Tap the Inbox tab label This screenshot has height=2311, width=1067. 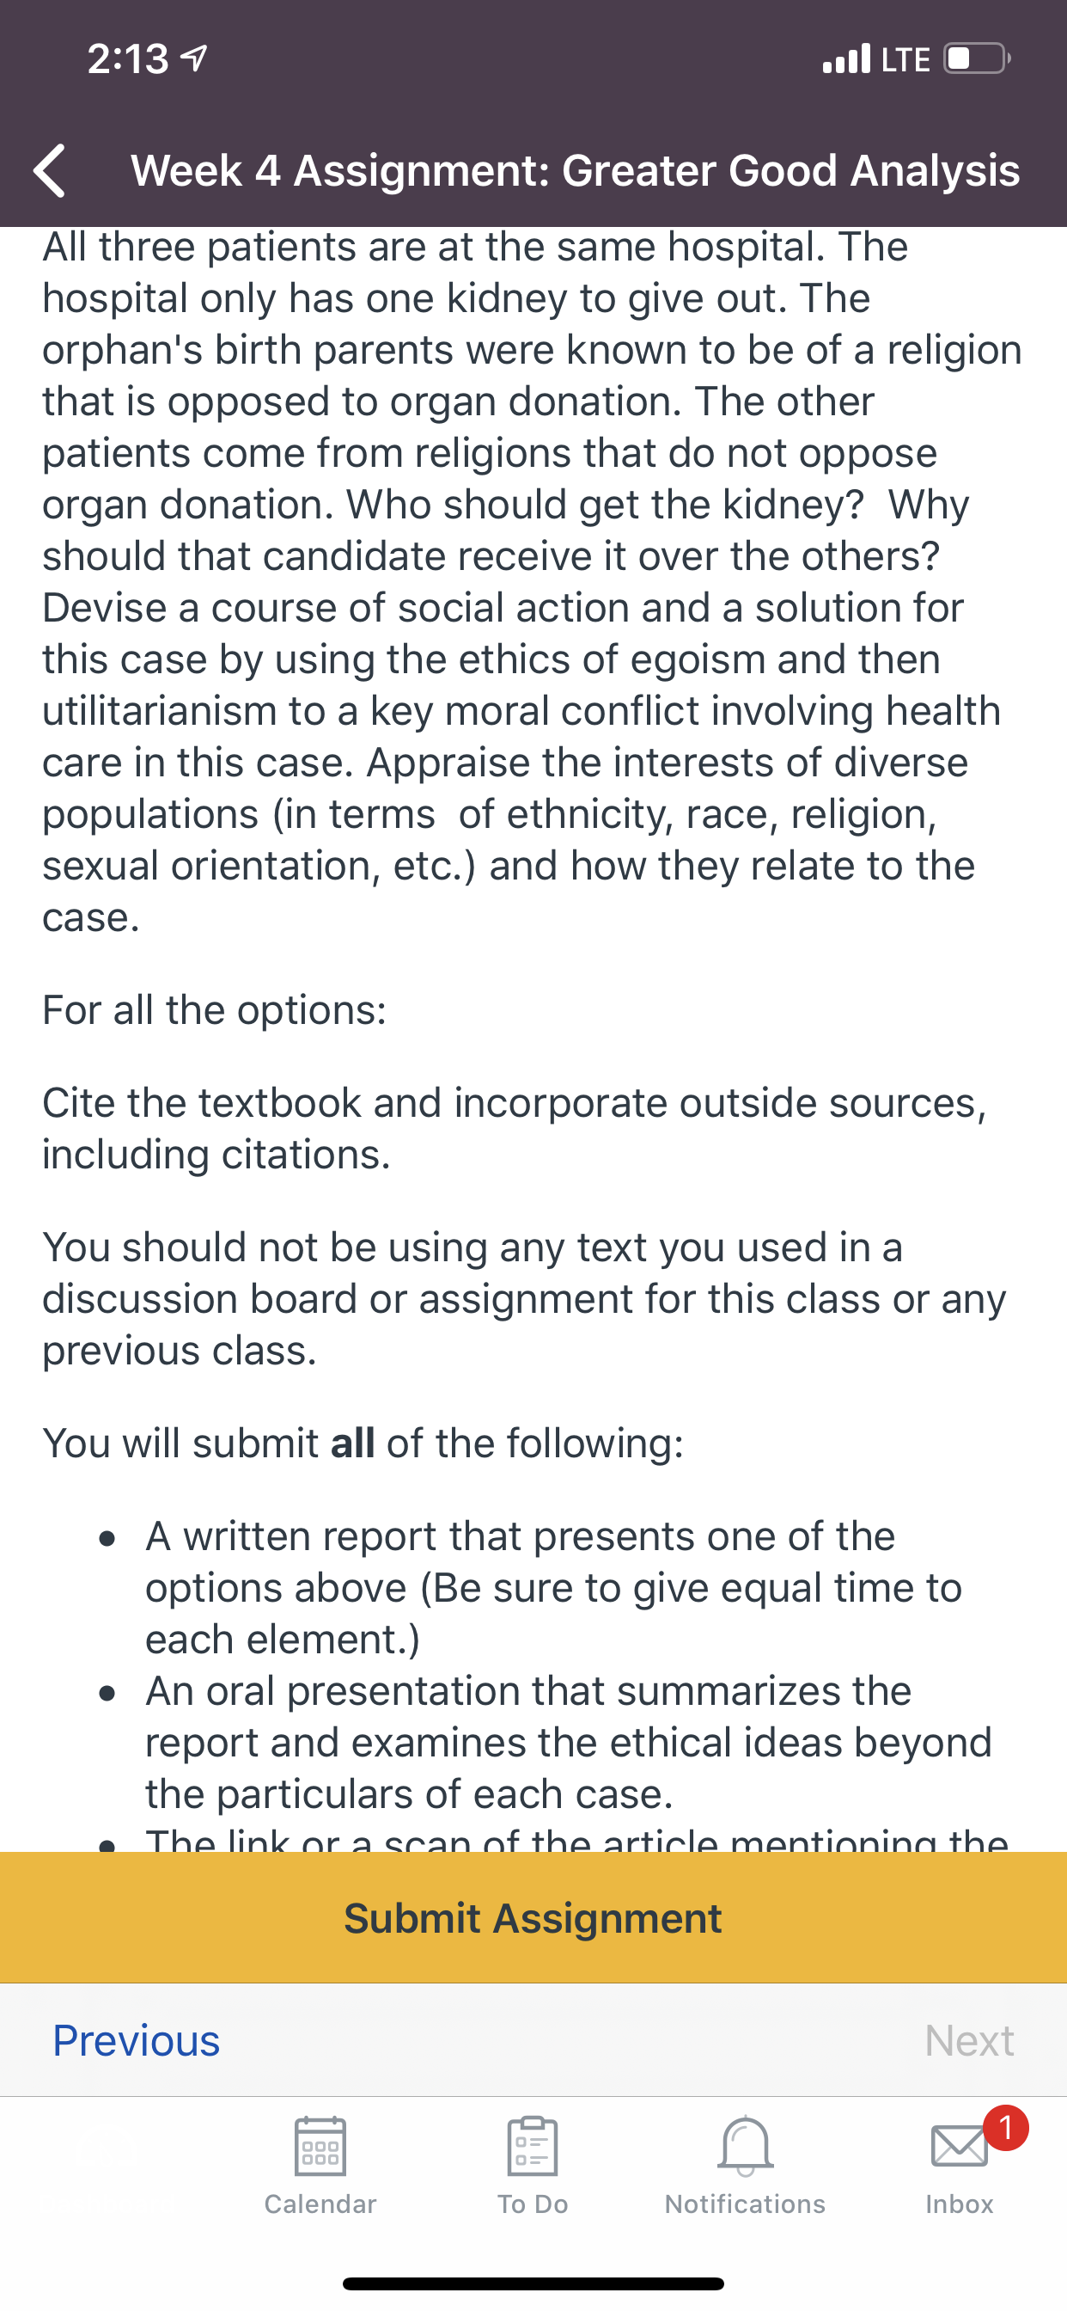960,2204
